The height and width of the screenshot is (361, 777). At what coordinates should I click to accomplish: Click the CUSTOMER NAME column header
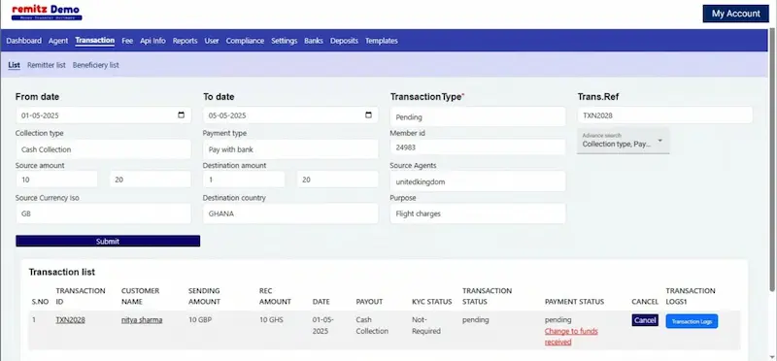coord(140,296)
